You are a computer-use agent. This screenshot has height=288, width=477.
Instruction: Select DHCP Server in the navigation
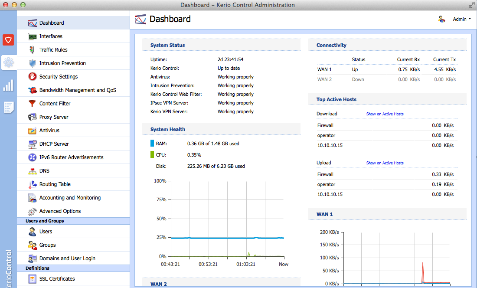click(73, 144)
